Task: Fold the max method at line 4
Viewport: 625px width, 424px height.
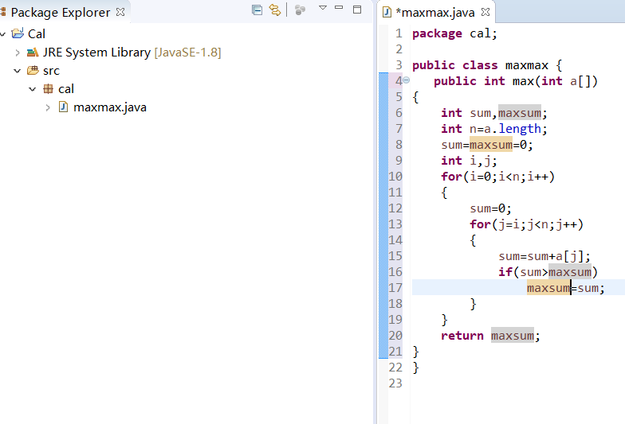Action: pos(407,81)
